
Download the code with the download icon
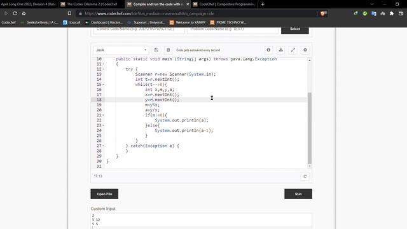tap(280, 50)
